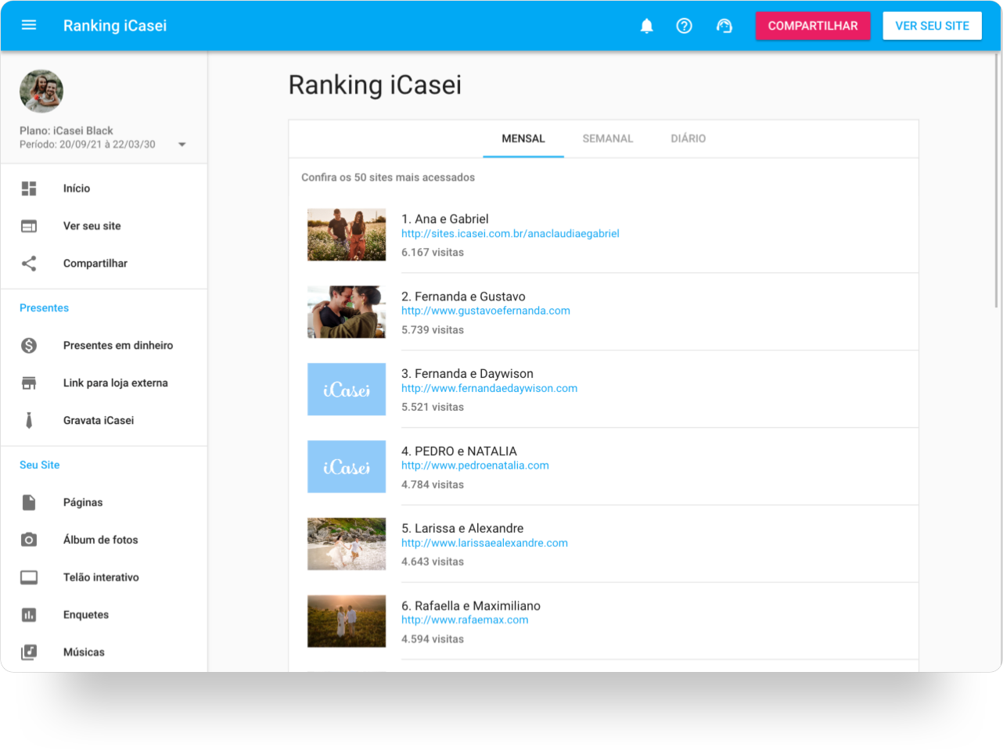Open the fernandaedaywison.com link
Viewport: 1003px width, 751px height.
pos(489,388)
